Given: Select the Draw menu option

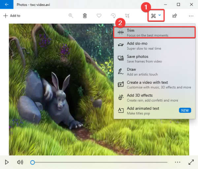Looking at the screenshot, I should pyautogui.click(x=154, y=72).
